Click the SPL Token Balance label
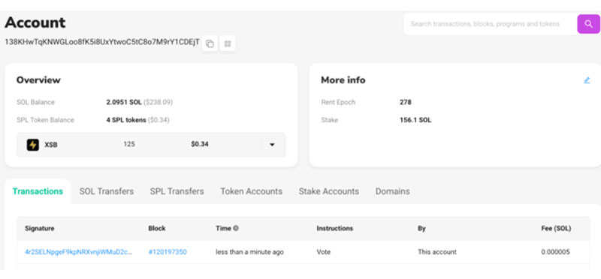Screen dimensions: 601x279 [x=45, y=120]
